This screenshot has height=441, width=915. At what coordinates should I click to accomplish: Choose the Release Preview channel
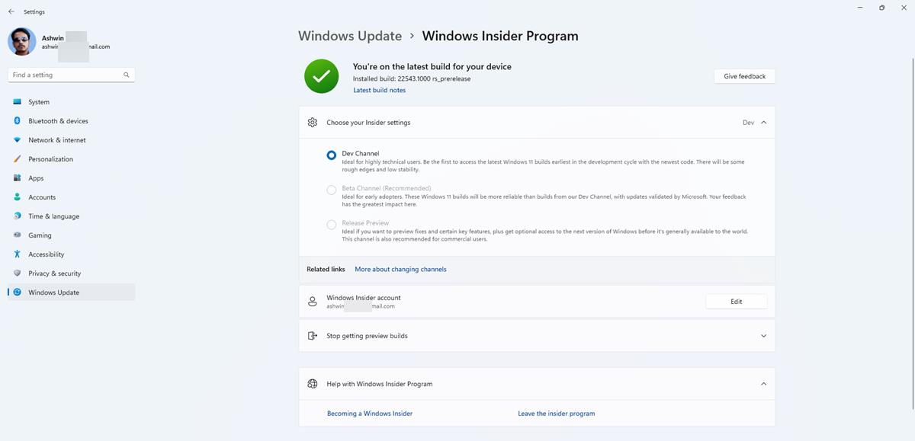332,224
